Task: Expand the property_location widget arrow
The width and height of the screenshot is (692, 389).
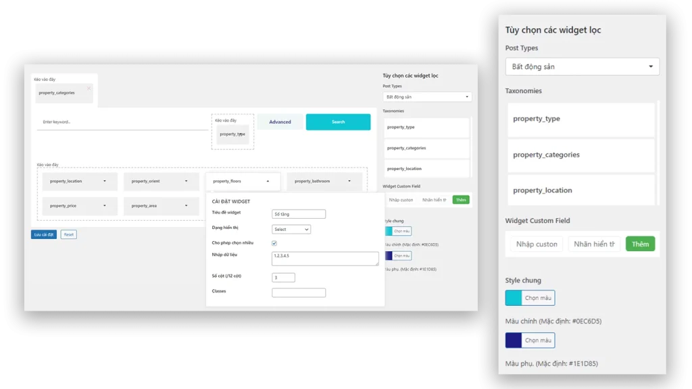Action: [x=104, y=181]
